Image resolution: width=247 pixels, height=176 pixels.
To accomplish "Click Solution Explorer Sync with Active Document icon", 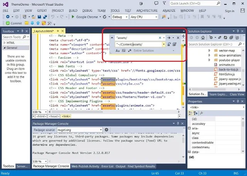I will 220,37.
